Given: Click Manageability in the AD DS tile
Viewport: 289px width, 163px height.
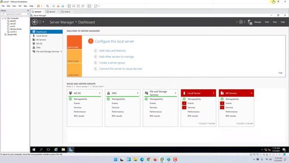Looking at the screenshot, I should (x=80, y=99).
